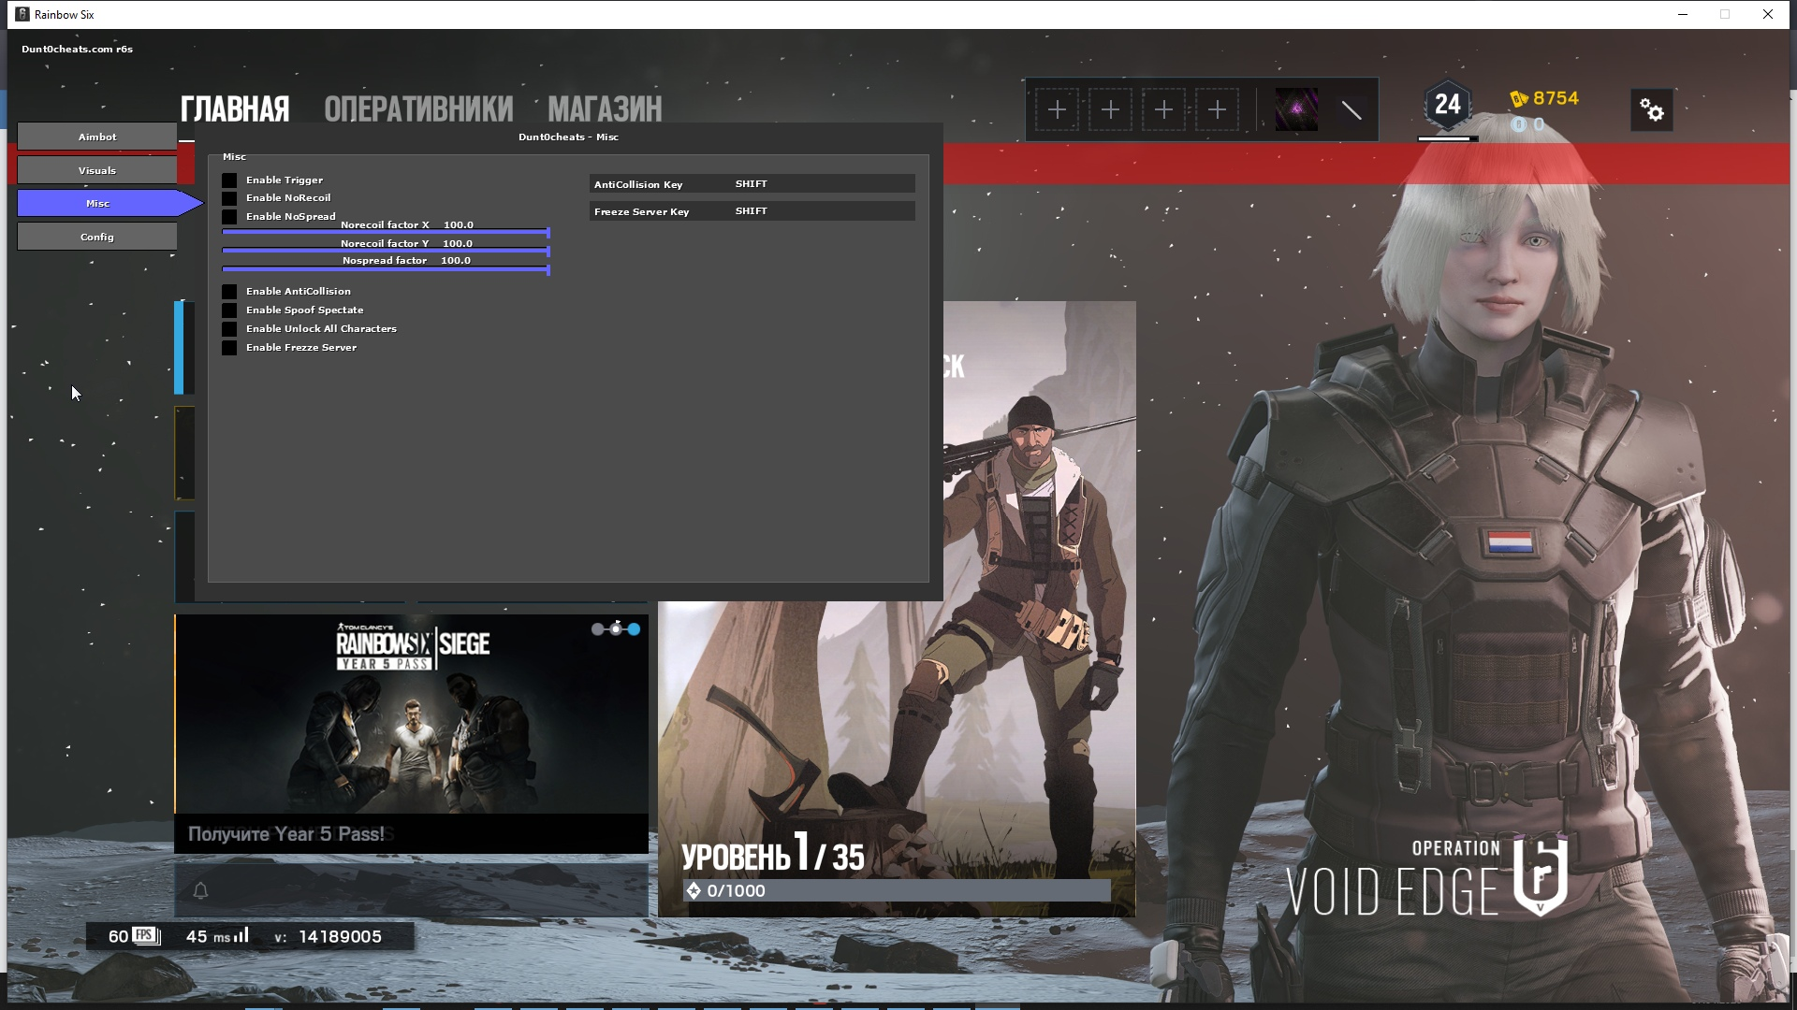
Task: Open the notifications bell icon
Action: [200, 890]
